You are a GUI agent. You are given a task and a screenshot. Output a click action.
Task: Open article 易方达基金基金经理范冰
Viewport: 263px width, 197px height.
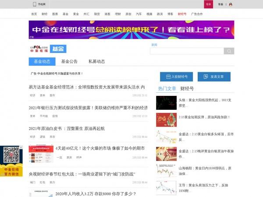pyautogui.click(x=87, y=87)
